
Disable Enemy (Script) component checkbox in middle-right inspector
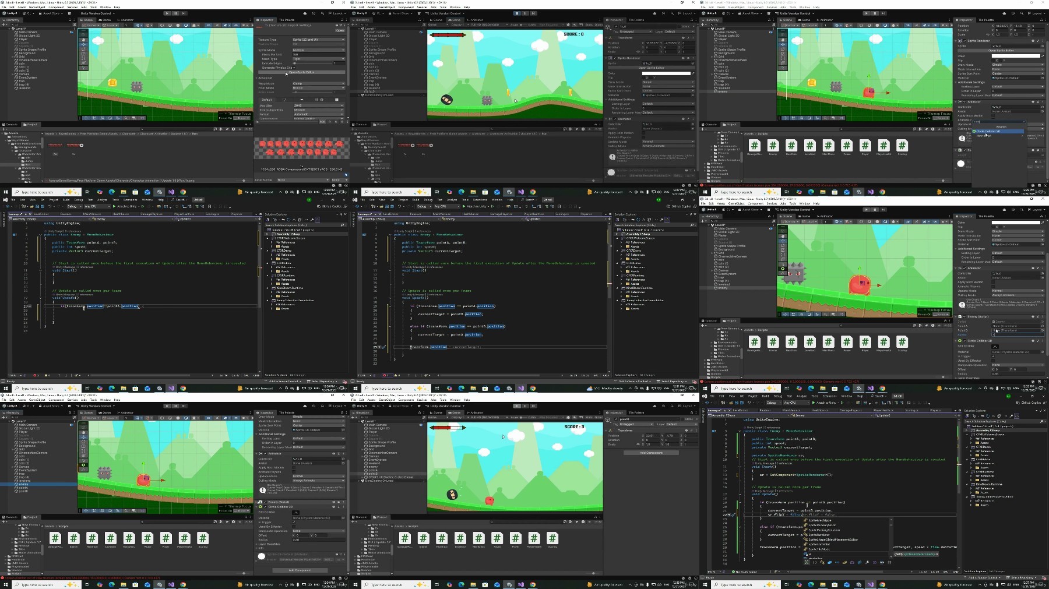pos(964,317)
